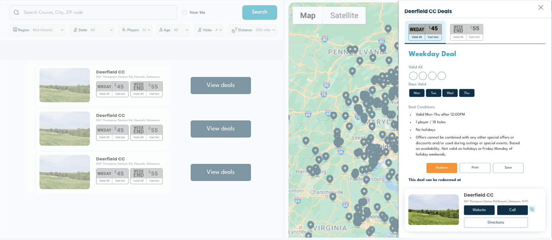Click the Holes filter golf flag icon

point(199,30)
